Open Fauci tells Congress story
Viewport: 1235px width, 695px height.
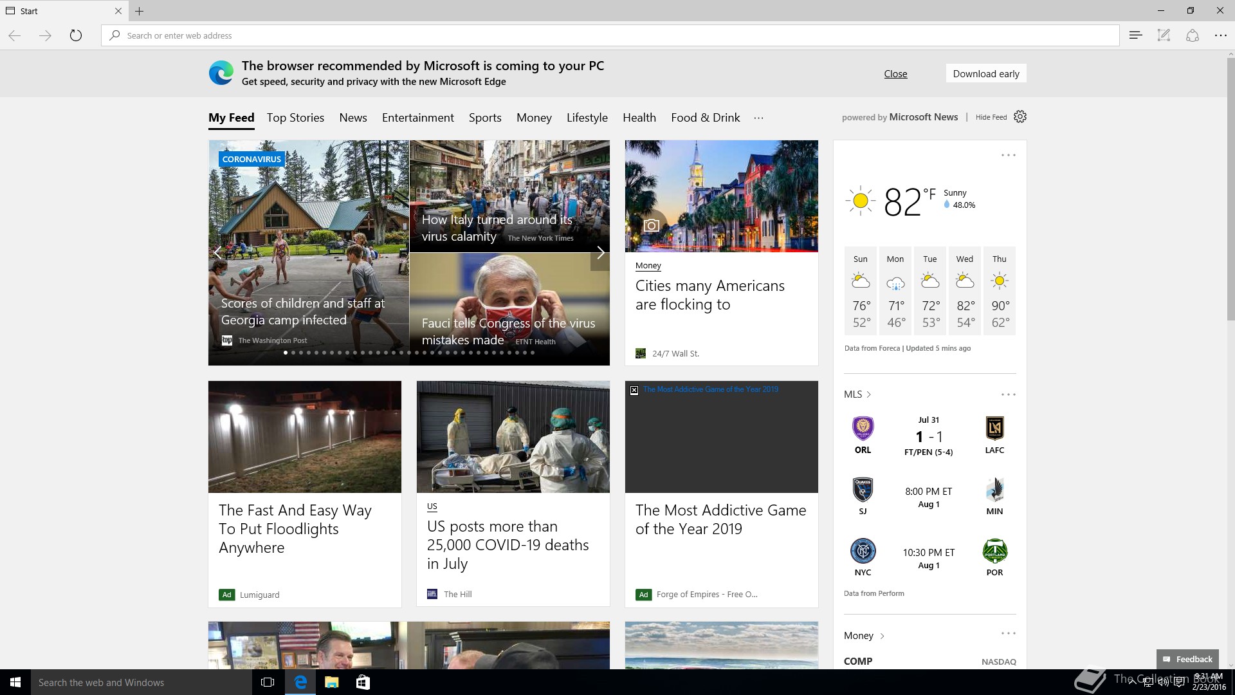coord(509,310)
